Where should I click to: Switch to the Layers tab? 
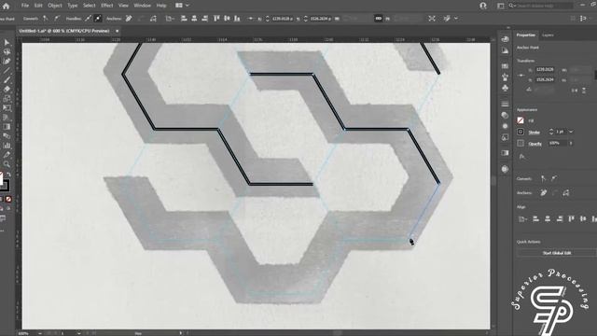tap(548, 35)
